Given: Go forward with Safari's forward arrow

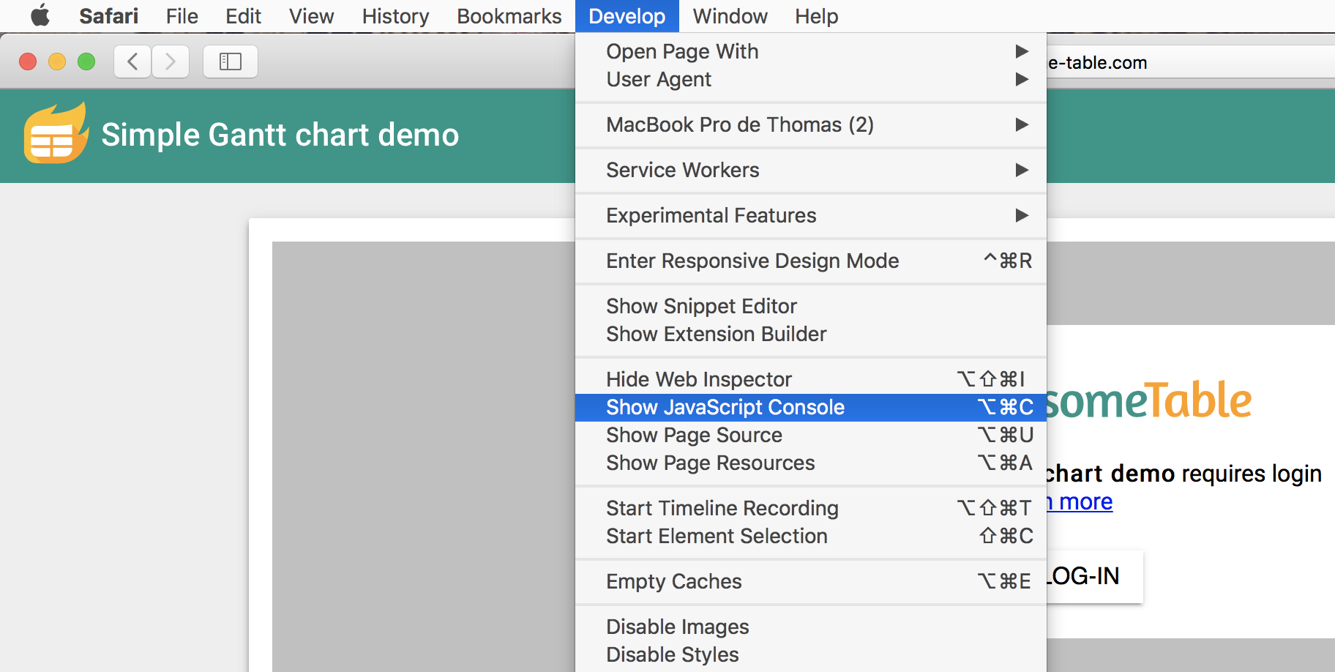Looking at the screenshot, I should tap(171, 61).
